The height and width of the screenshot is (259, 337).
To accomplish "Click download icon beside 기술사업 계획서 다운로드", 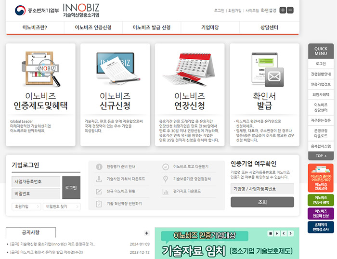I will (99, 179).
